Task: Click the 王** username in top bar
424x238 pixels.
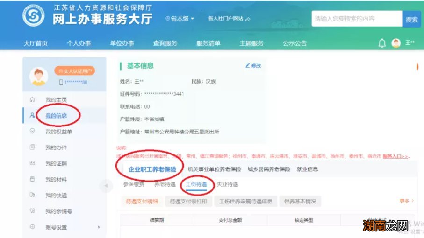Action: (x=410, y=42)
